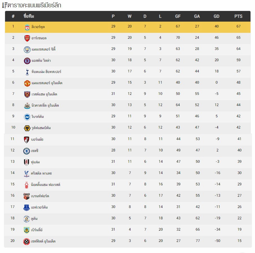Click the Wolverhampton wolf crest icon
This screenshot has width=255, height=253.
click(27, 128)
